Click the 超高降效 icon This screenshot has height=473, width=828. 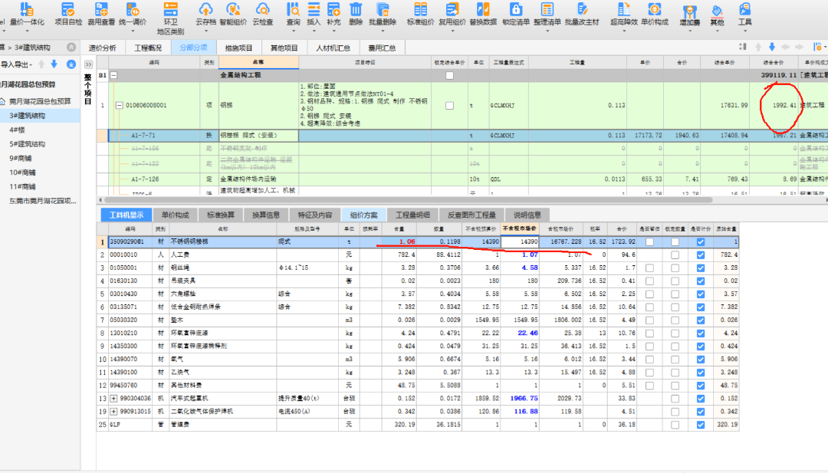(623, 9)
